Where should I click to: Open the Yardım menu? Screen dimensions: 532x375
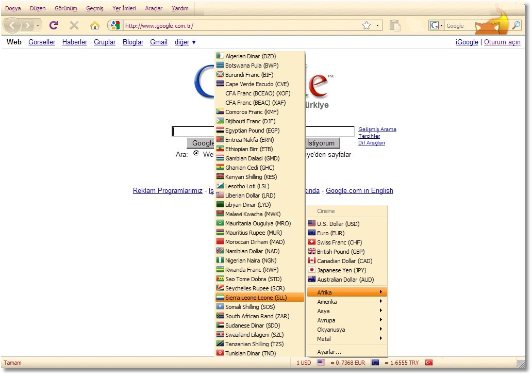point(180,8)
